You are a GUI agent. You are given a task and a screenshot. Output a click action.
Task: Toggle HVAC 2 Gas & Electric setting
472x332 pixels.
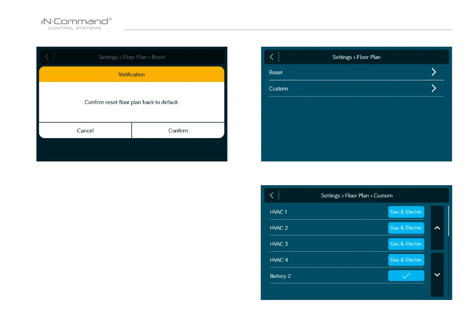pyautogui.click(x=406, y=228)
